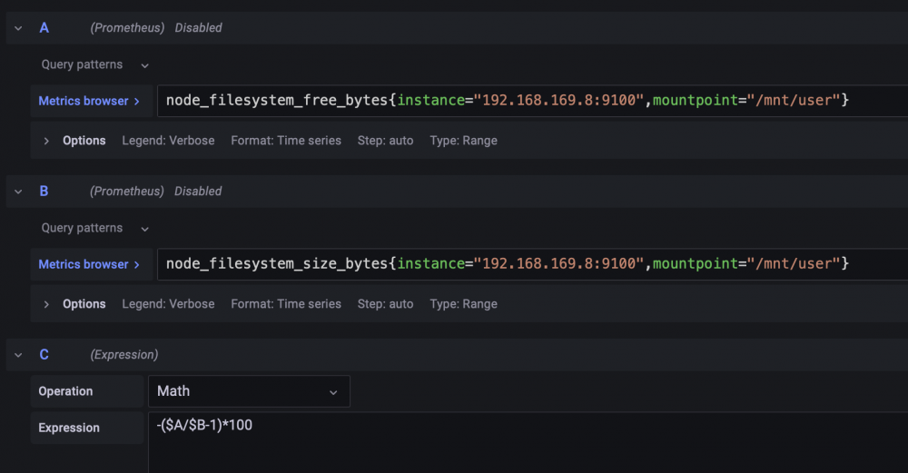The image size is (908, 473).
Task: Open Query patterns dropdown in query B
Action: [95, 228]
